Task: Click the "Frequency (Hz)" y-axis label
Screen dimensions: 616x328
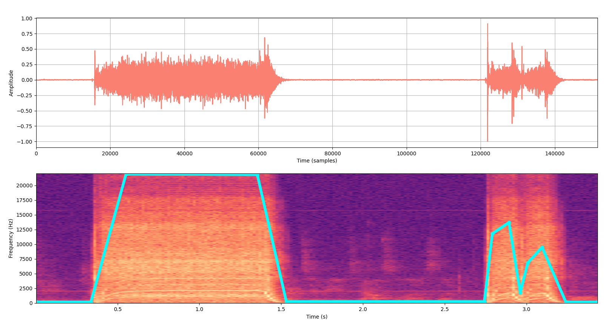Action: (x=11, y=238)
